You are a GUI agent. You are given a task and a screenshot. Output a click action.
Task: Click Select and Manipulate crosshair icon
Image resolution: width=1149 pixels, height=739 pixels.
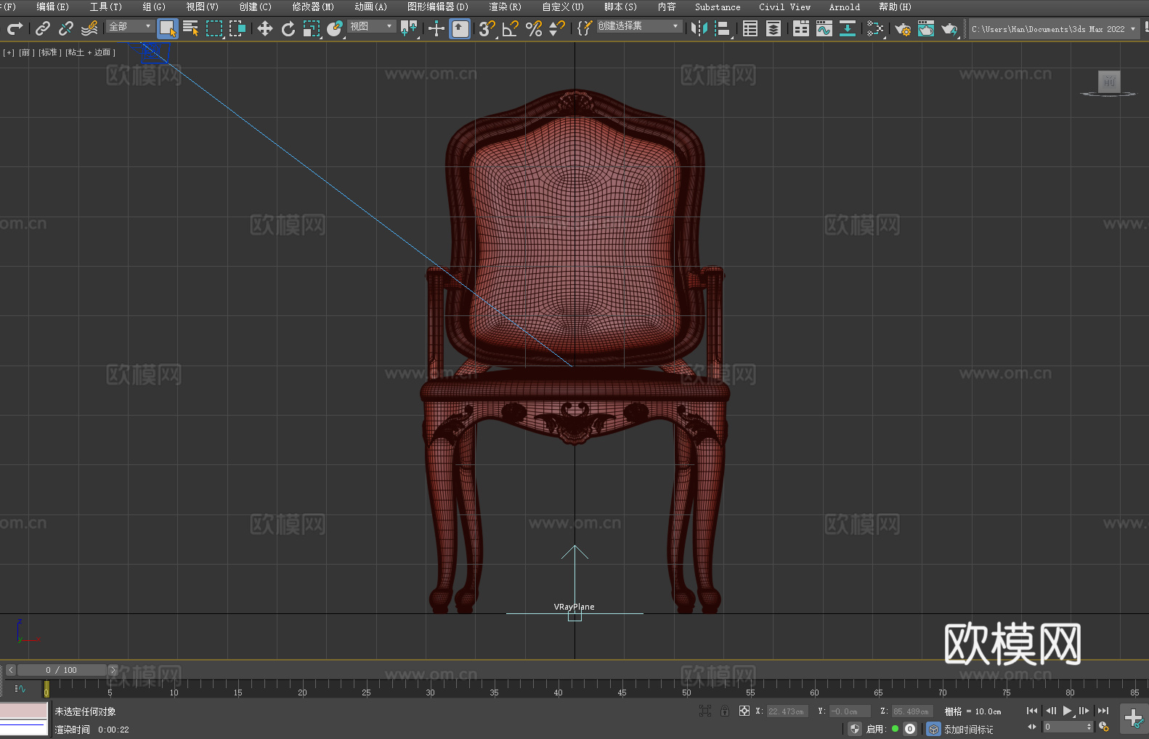[437, 28]
